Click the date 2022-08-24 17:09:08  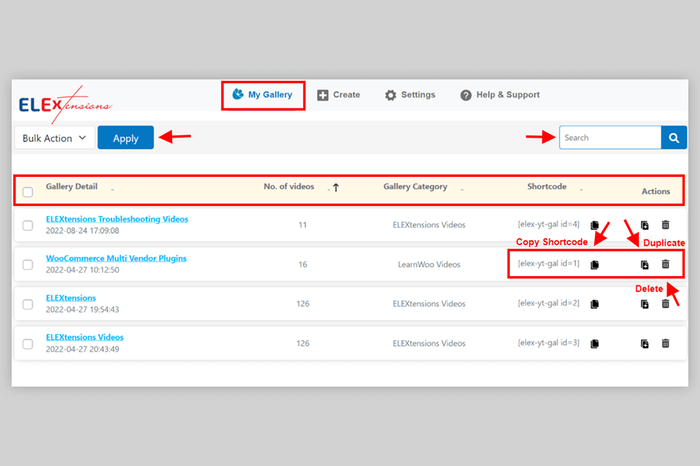click(x=82, y=231)
